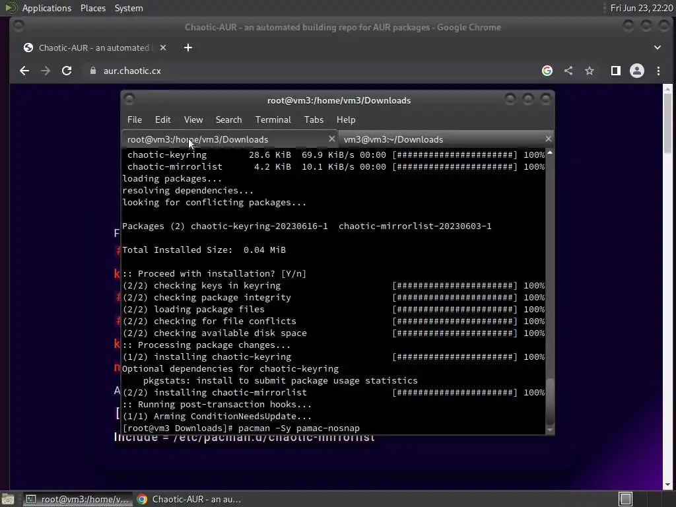
Task: Bookmark this page with star icon
Action: pos(590,71)
